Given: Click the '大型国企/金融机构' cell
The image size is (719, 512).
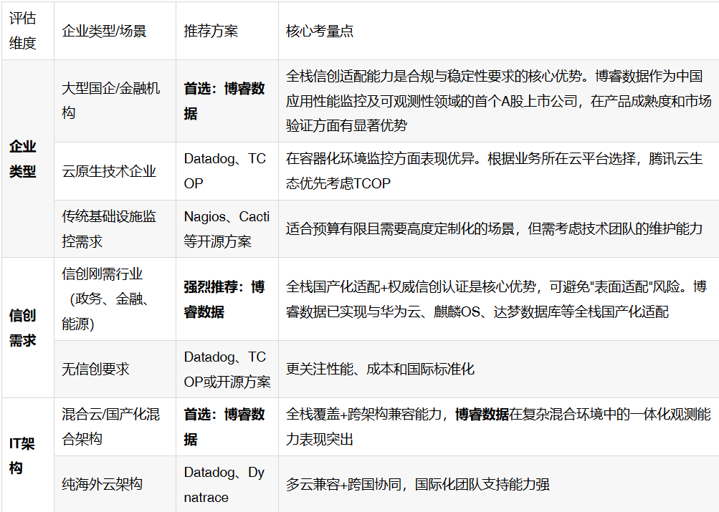Looking at the screenshot, I should (115, 101).
